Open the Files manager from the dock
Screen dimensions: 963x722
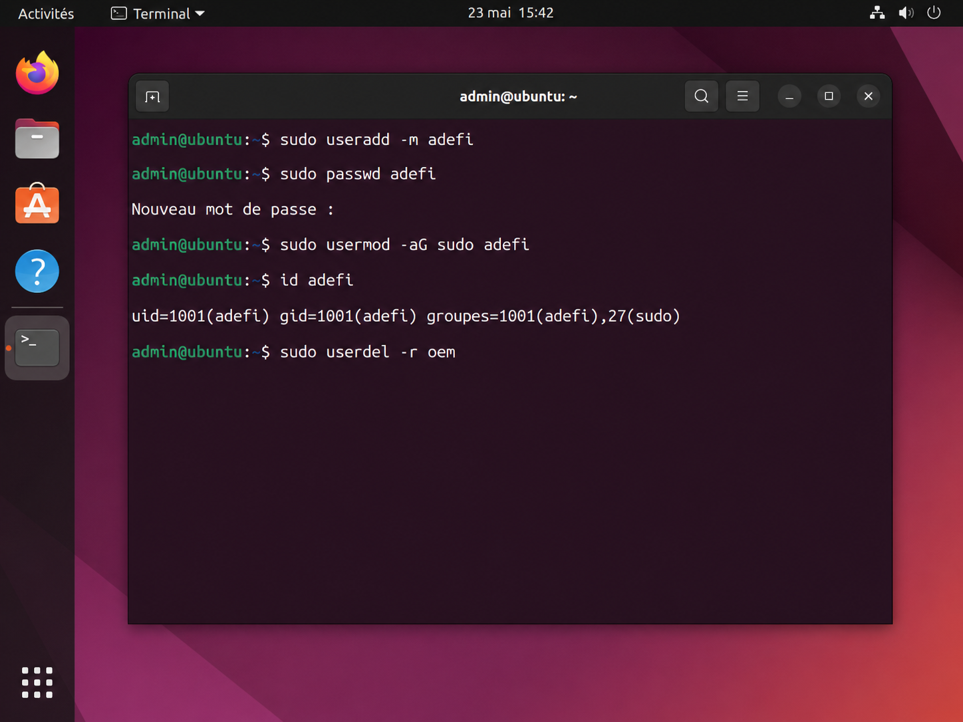coord(37,138)
